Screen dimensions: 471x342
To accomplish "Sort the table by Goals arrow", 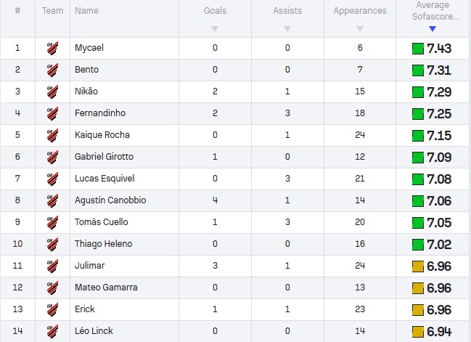I will (215, 29).
